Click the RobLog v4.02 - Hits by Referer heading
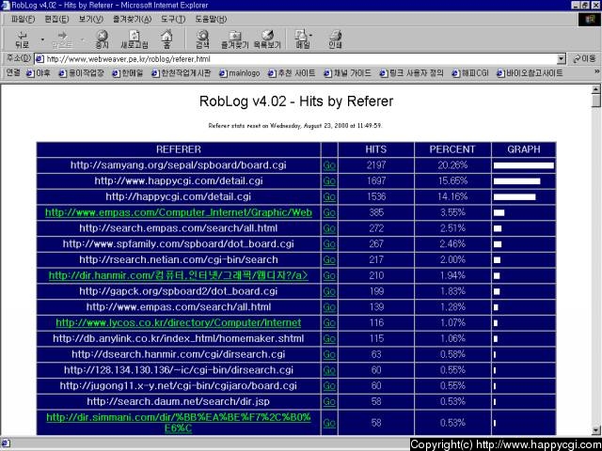 [x=296, y=101]
